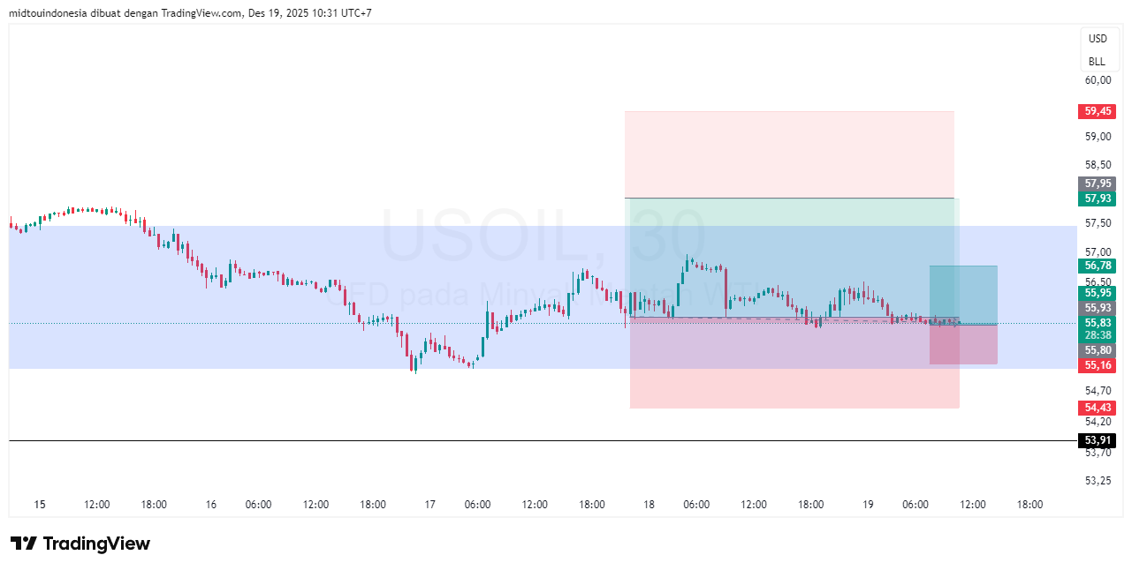
Task: Click the gray 57,95 price tag
Action: point(1097,184)
